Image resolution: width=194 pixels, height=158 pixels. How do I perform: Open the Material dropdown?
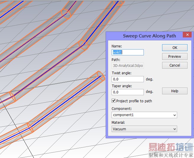144,129
